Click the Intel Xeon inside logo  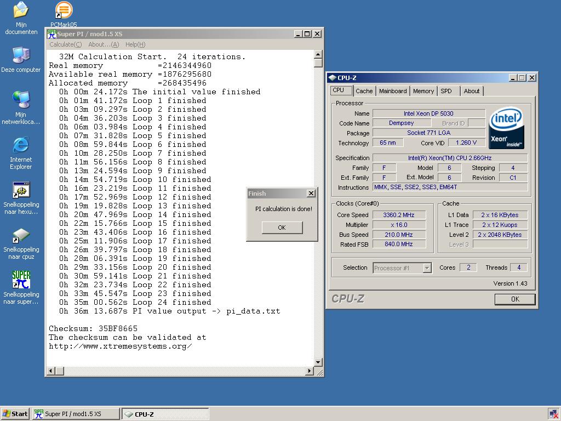tap(506, 128)
